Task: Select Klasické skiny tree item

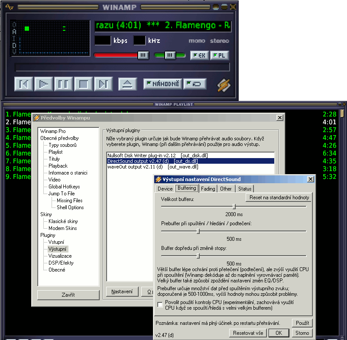Action: click(63, 221)
